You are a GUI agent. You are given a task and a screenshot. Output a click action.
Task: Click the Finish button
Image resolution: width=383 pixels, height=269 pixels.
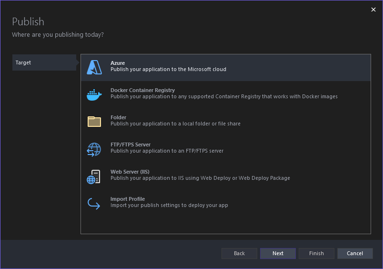(x=317, y=253)
